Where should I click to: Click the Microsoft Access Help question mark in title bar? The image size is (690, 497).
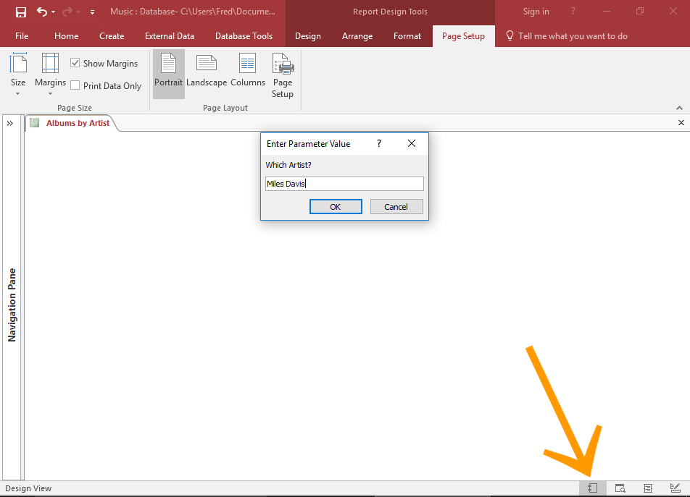[573, 12]
